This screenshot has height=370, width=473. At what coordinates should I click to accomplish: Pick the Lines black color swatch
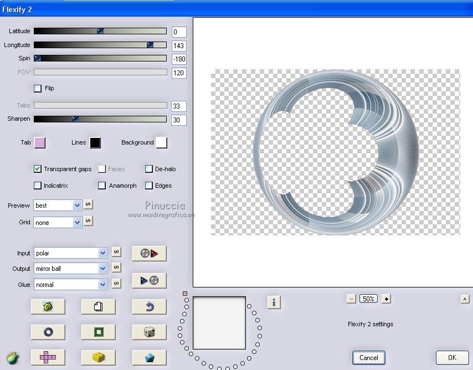(95, 143)
